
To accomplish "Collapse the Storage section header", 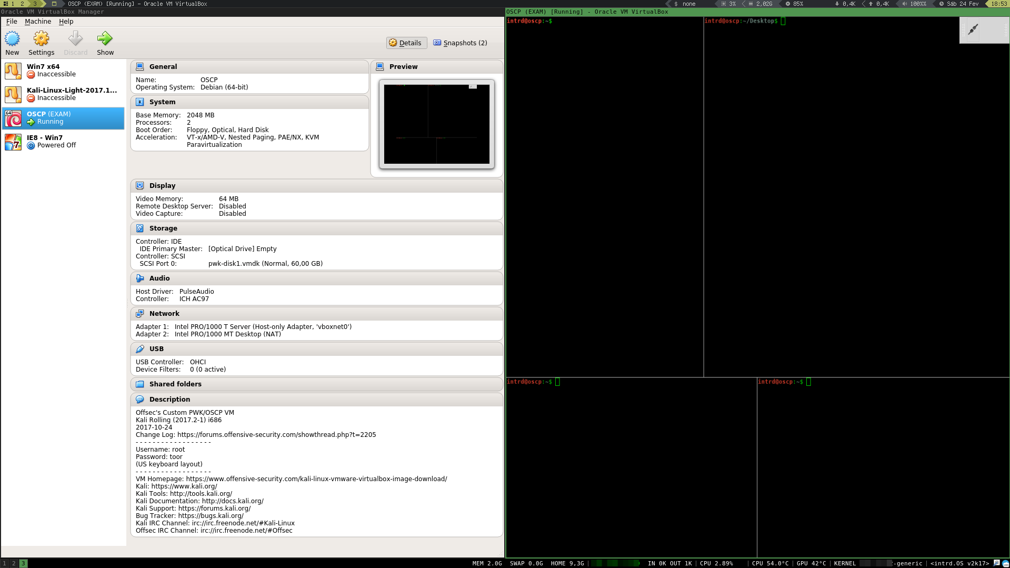I will tap(317, 228).
